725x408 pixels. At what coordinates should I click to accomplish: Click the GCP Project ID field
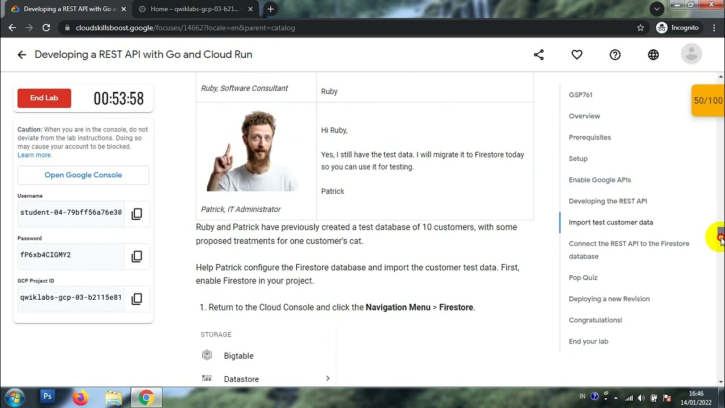click(71, 298)
